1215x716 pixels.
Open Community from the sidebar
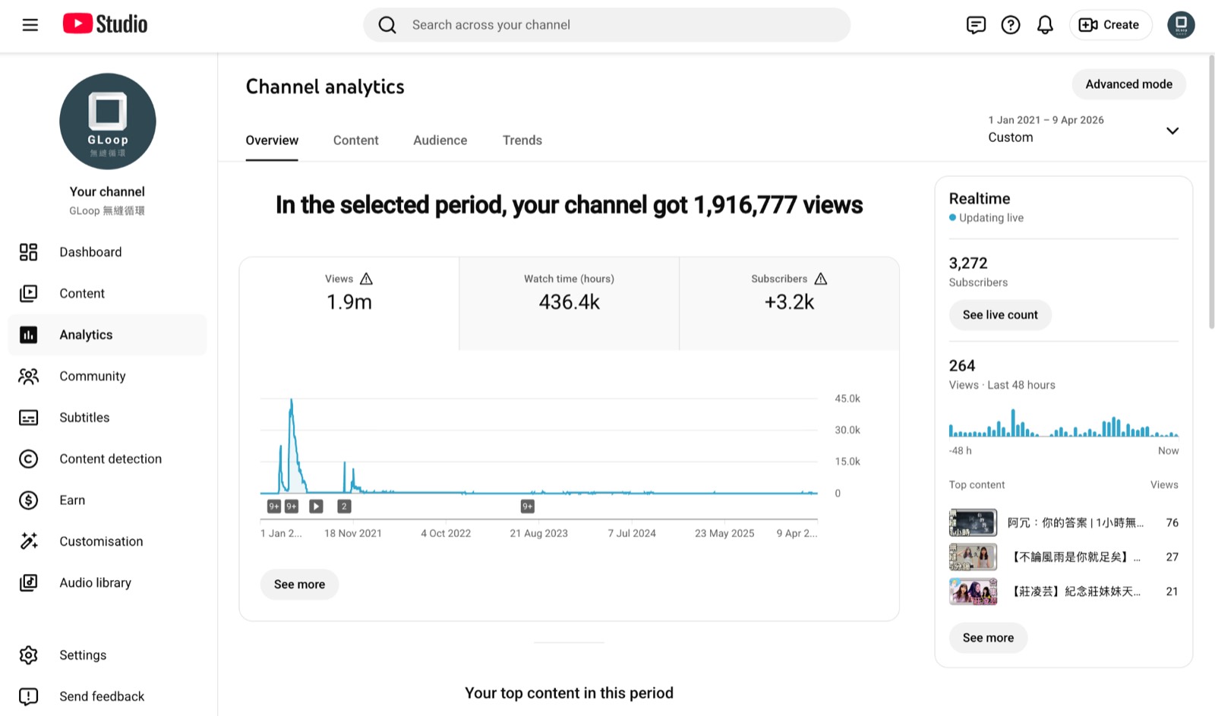(x=107, y=376)
